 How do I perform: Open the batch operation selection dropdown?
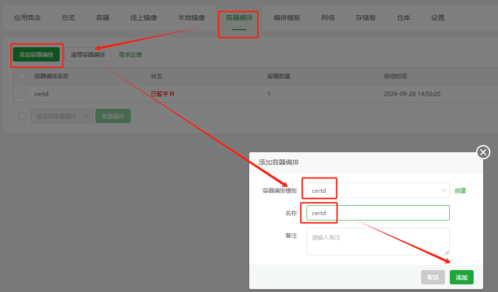tap(62, 116)
